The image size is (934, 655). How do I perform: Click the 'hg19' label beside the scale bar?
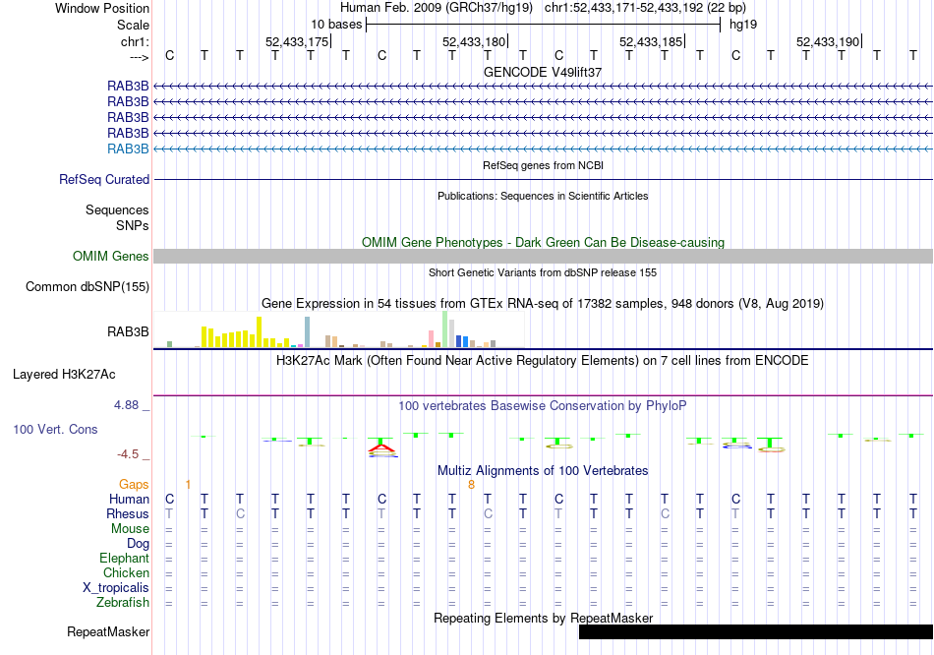743,25
